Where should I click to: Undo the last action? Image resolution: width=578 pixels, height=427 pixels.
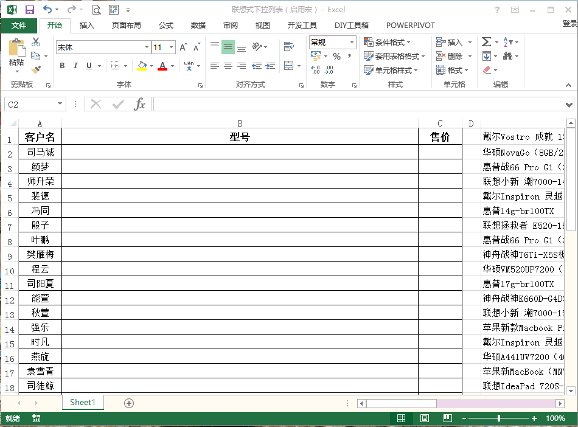[x=47, y=10]
